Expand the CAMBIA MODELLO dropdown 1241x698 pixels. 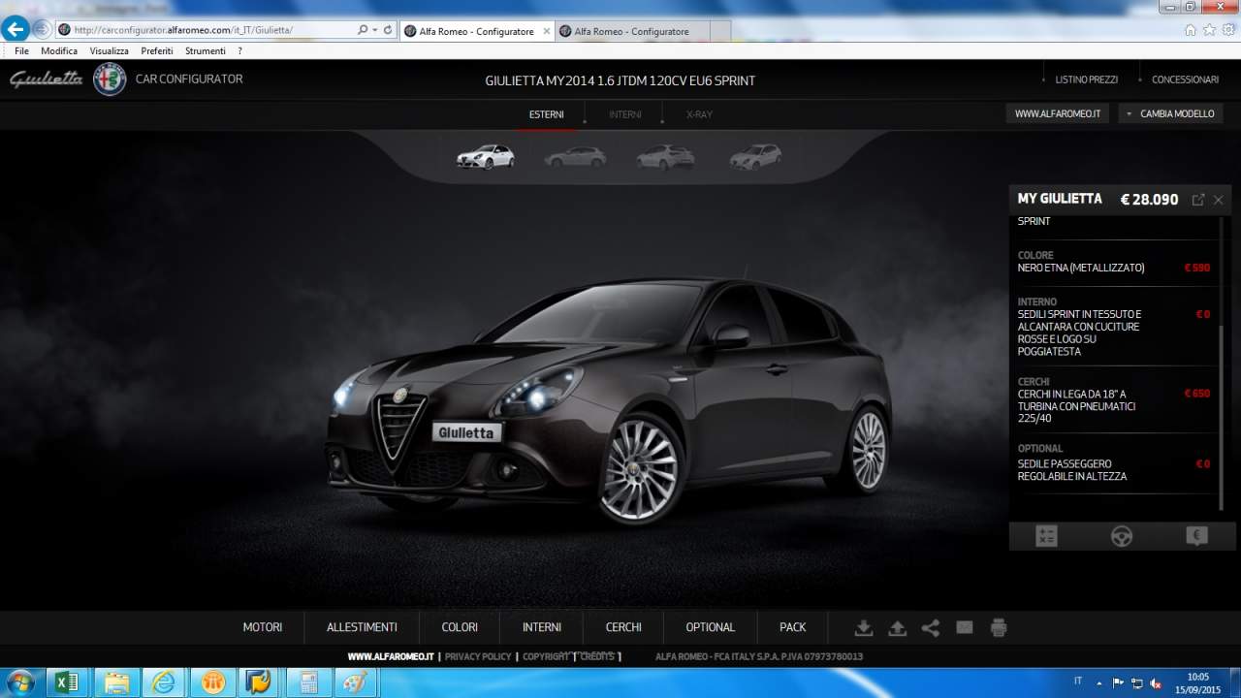click(x=1170, y=113)
